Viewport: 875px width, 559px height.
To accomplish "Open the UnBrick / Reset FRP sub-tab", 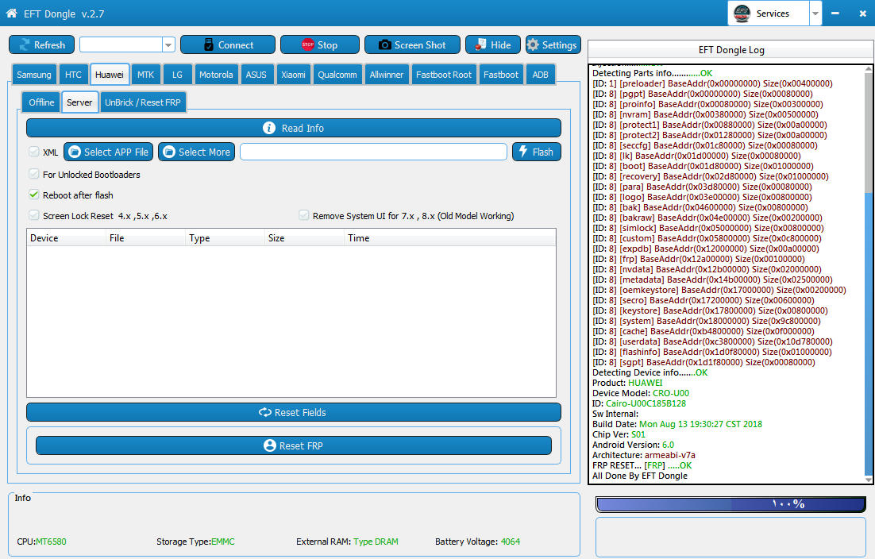I will 143,102.
